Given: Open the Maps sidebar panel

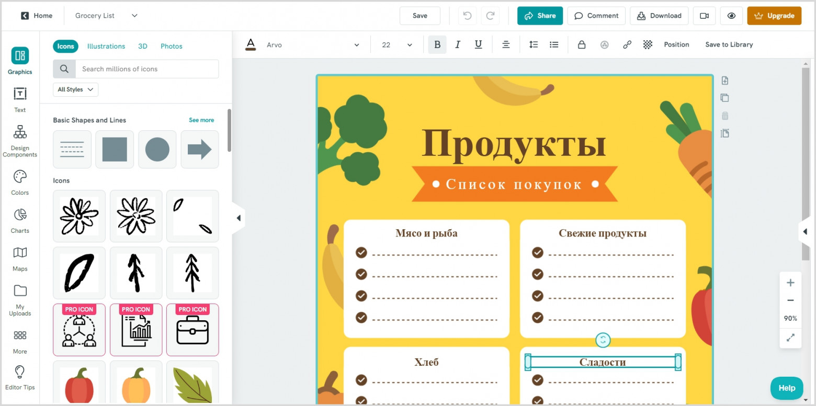Looking at the screenshot, I should [20, 259].
